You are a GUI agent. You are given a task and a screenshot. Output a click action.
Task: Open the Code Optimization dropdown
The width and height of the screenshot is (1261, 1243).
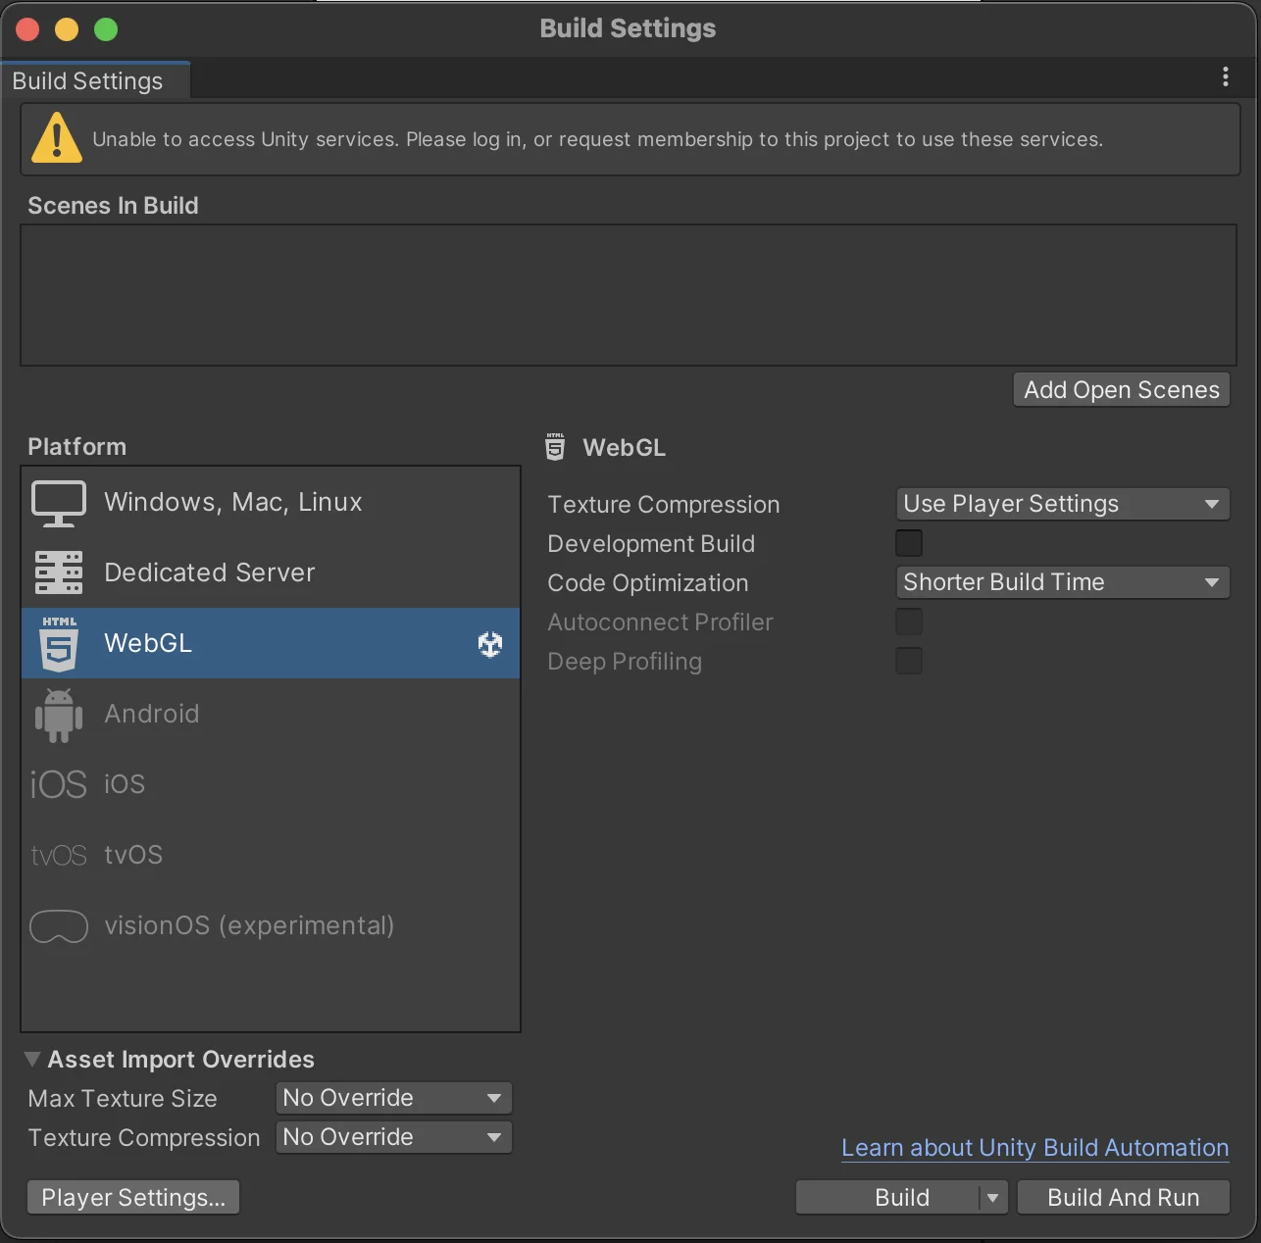[x=1062, y=582]
